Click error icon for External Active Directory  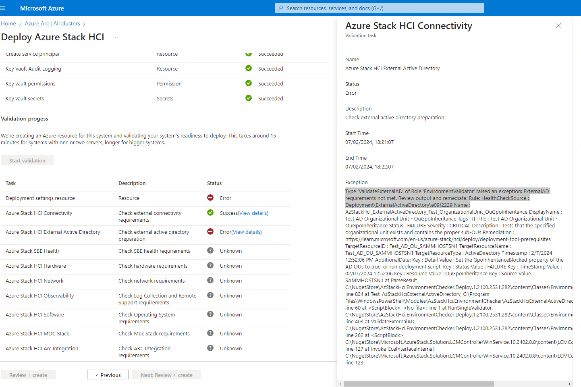pyautogui.click(x=210, y=231)
